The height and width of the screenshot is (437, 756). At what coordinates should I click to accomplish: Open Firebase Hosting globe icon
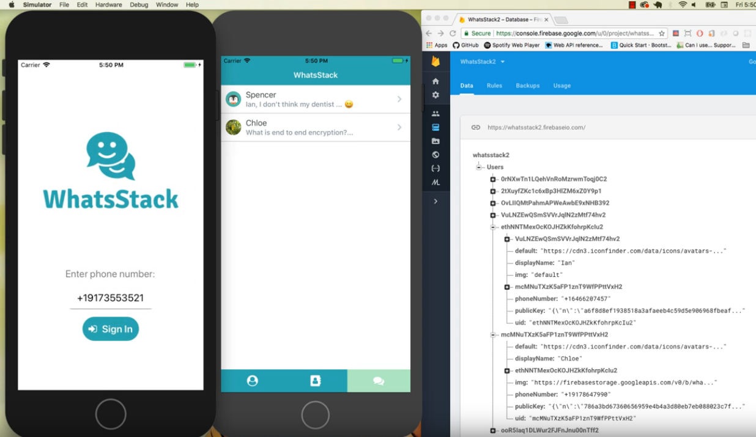(x=435, y=155)
